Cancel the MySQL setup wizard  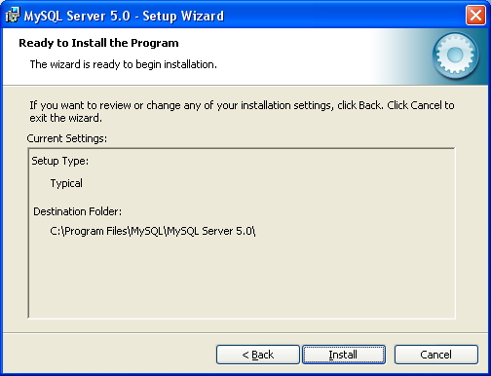click(x=436, y=355)
